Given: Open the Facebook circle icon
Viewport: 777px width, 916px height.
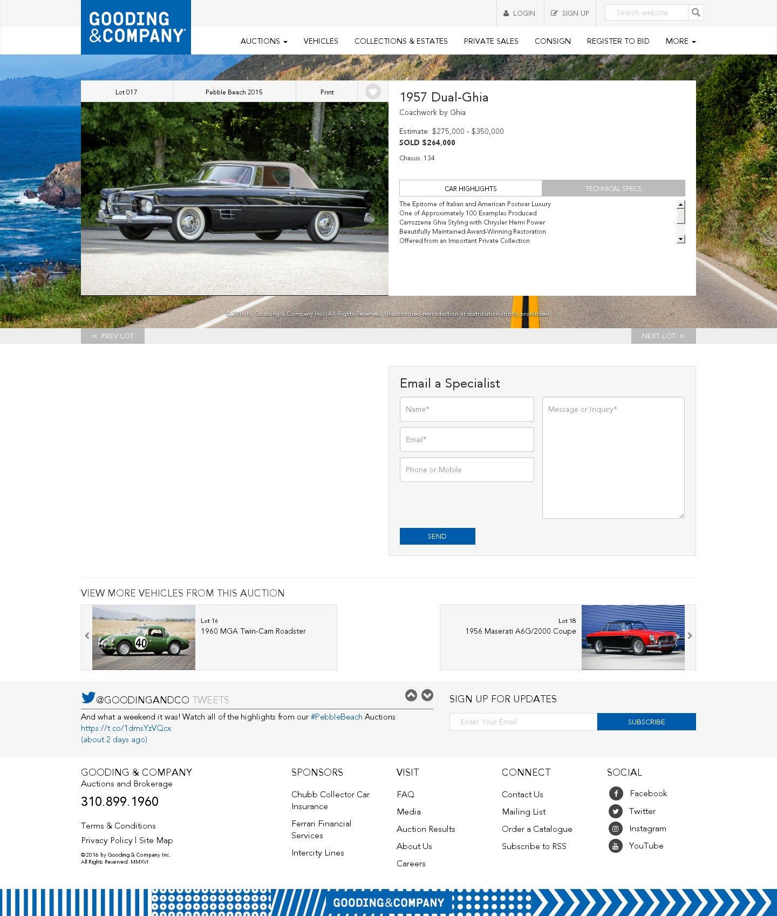Looking at the screenshot, I should 616,793.
